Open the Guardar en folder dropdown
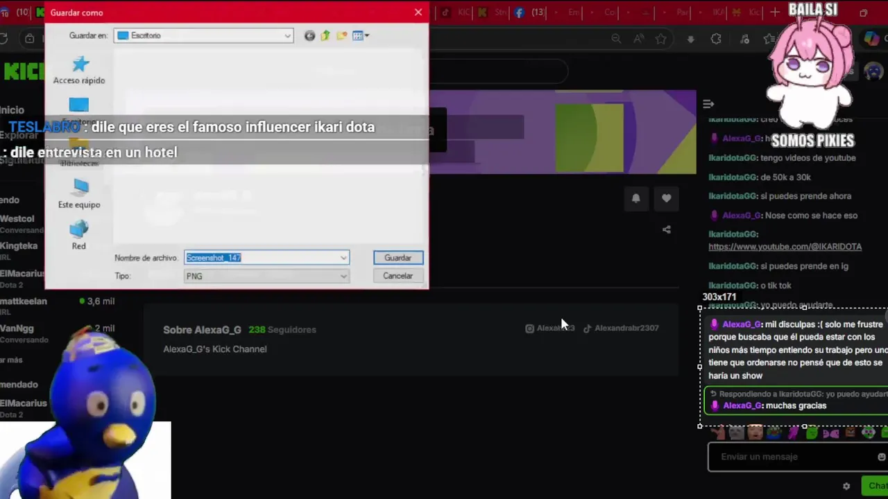 (x=204, y=35)
